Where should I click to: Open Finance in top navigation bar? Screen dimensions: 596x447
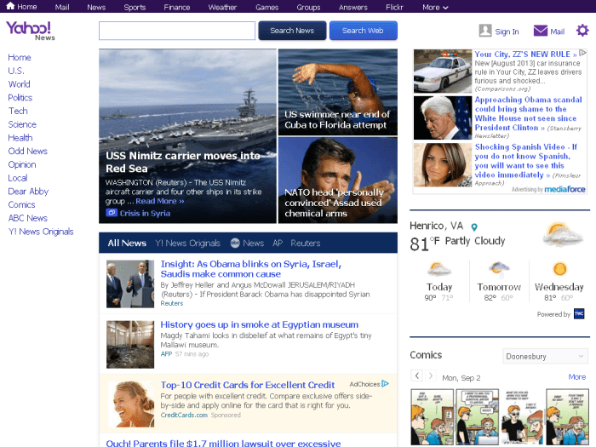click(x=177, y=7)
